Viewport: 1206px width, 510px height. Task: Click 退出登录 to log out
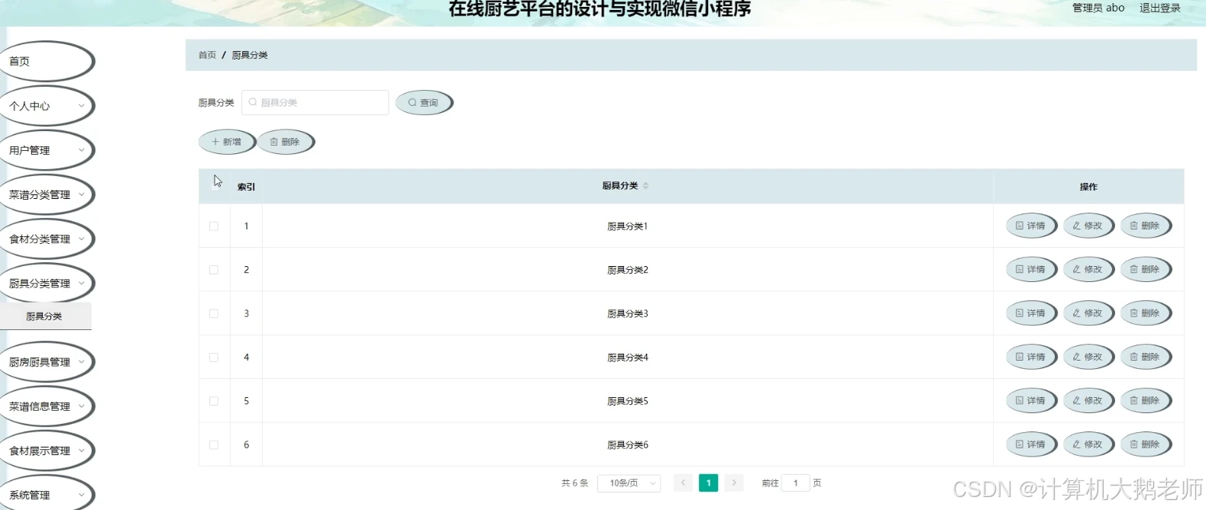[1160, 8]
